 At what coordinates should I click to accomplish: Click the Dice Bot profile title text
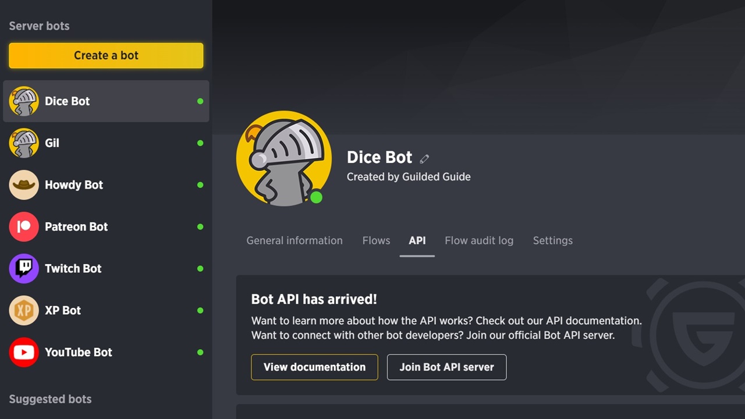(379, 158)
